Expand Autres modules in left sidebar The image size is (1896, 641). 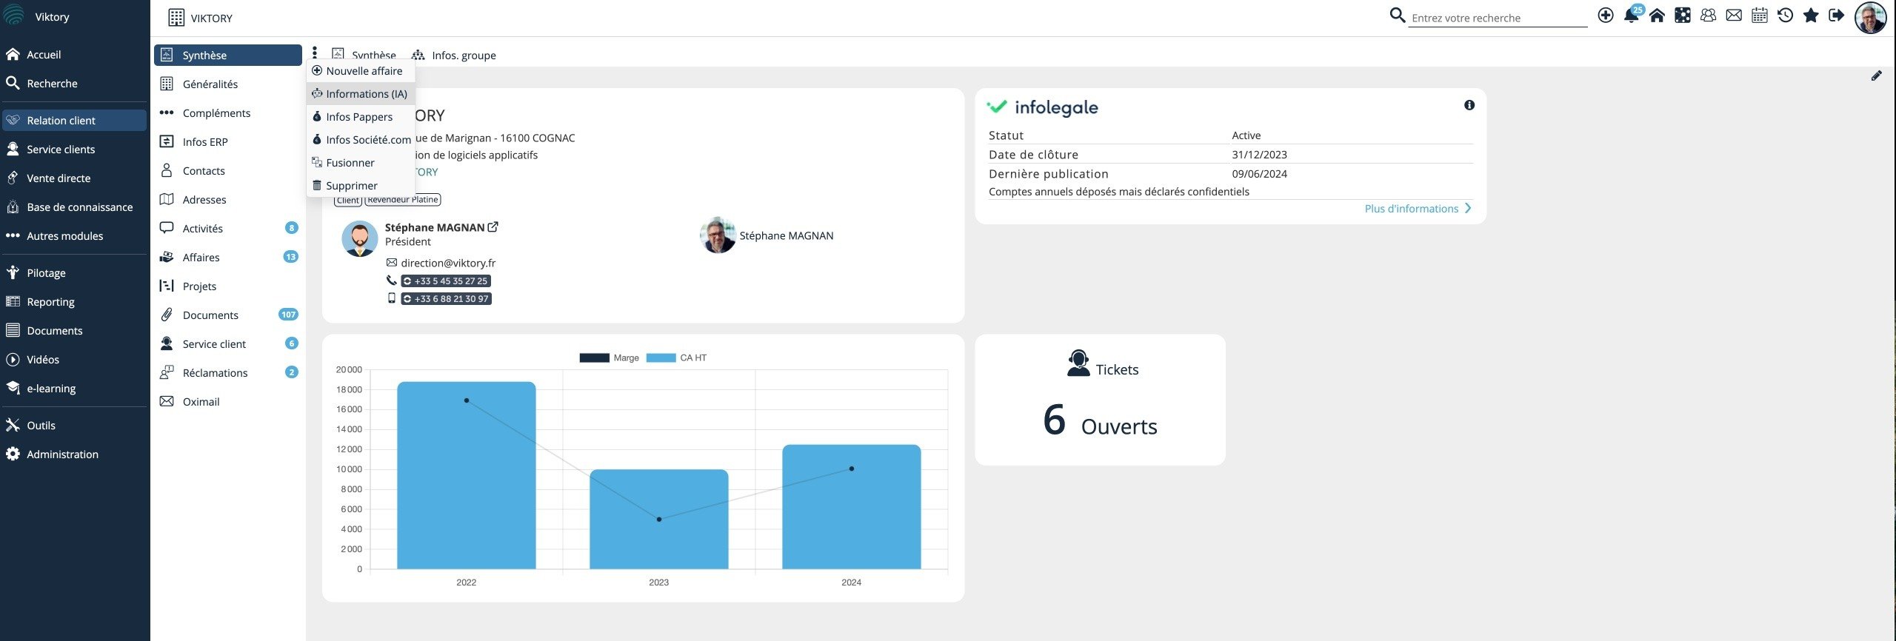pyautogui.click(x=64, y=236)
